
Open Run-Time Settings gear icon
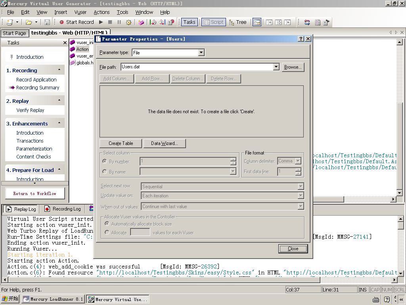(x=128, y=22)
